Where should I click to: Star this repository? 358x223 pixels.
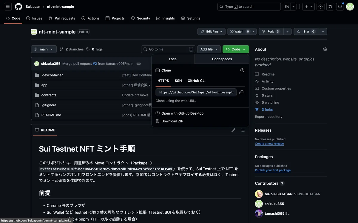tap(306, 31)
